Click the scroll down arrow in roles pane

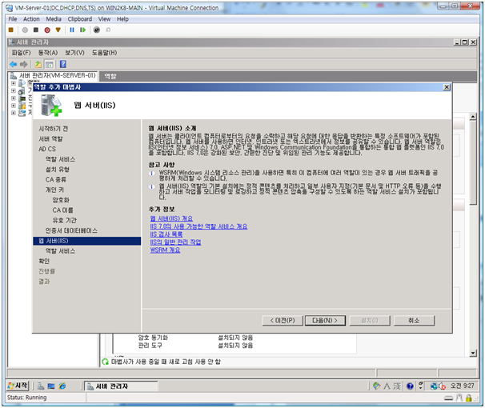coord(473,353)
